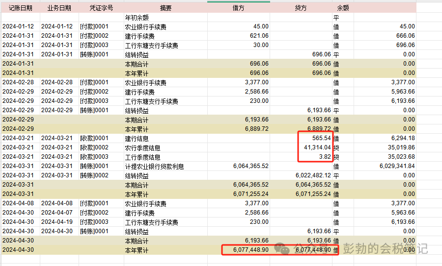The image size is (442, 266).
Task: Click 2024-02-28 posting date cell
Action: [x=21, y=82]
